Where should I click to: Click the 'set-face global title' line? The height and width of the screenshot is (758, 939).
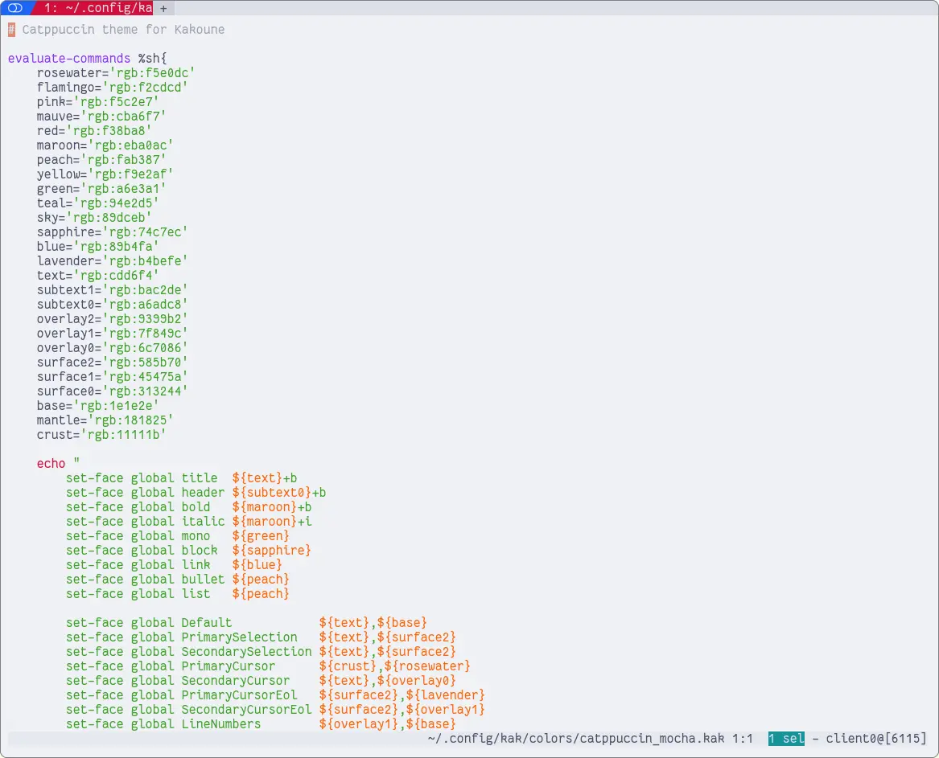[x=182, y=478]
